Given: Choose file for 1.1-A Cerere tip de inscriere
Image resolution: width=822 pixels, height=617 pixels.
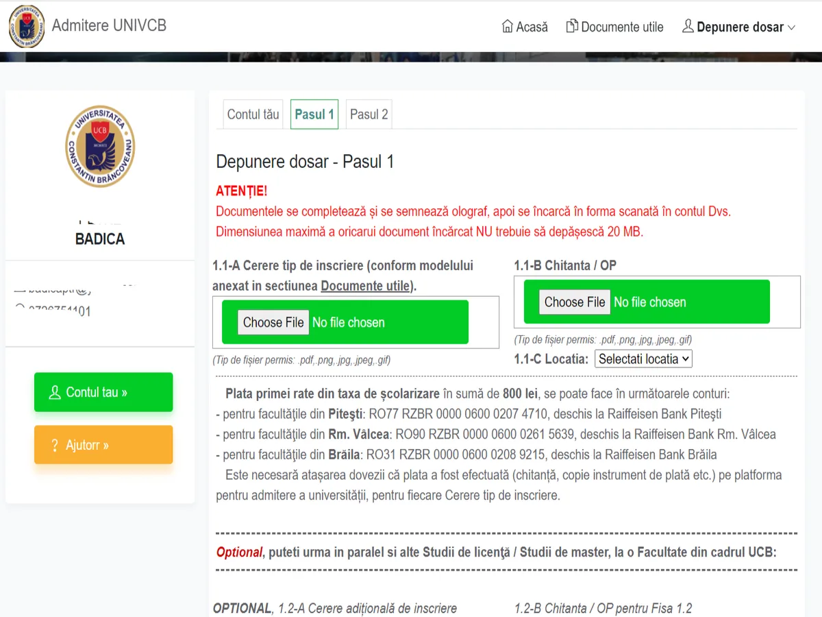Looking at the screenshot, I should coord(273,322).
